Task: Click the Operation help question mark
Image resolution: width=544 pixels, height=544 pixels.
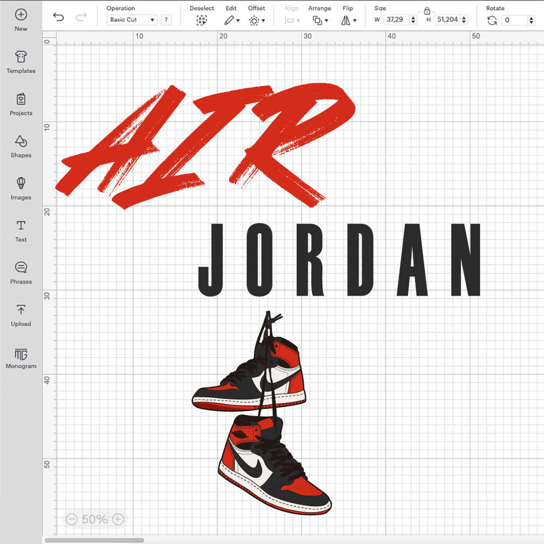Action: 165,20
